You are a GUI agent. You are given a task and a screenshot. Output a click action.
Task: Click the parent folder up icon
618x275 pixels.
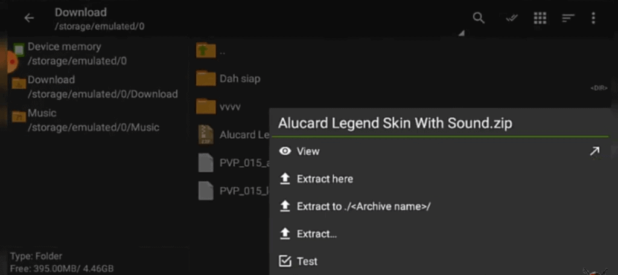click(206, 51)
